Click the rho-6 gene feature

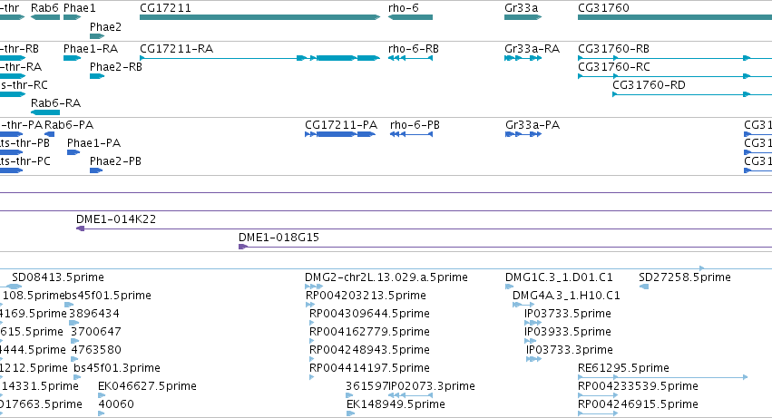[x=410, y=17]
